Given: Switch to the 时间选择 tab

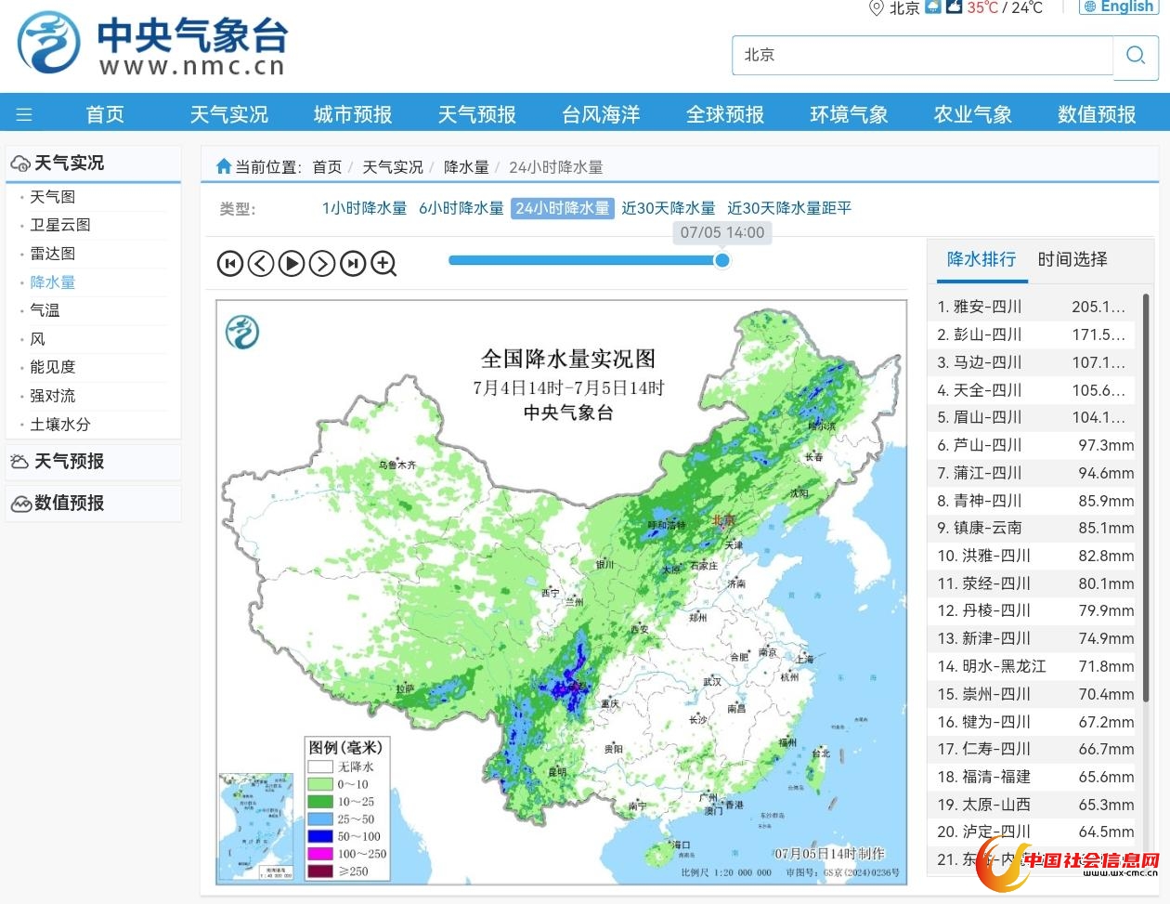Looking at the screenshot, I should (1072, 259).
